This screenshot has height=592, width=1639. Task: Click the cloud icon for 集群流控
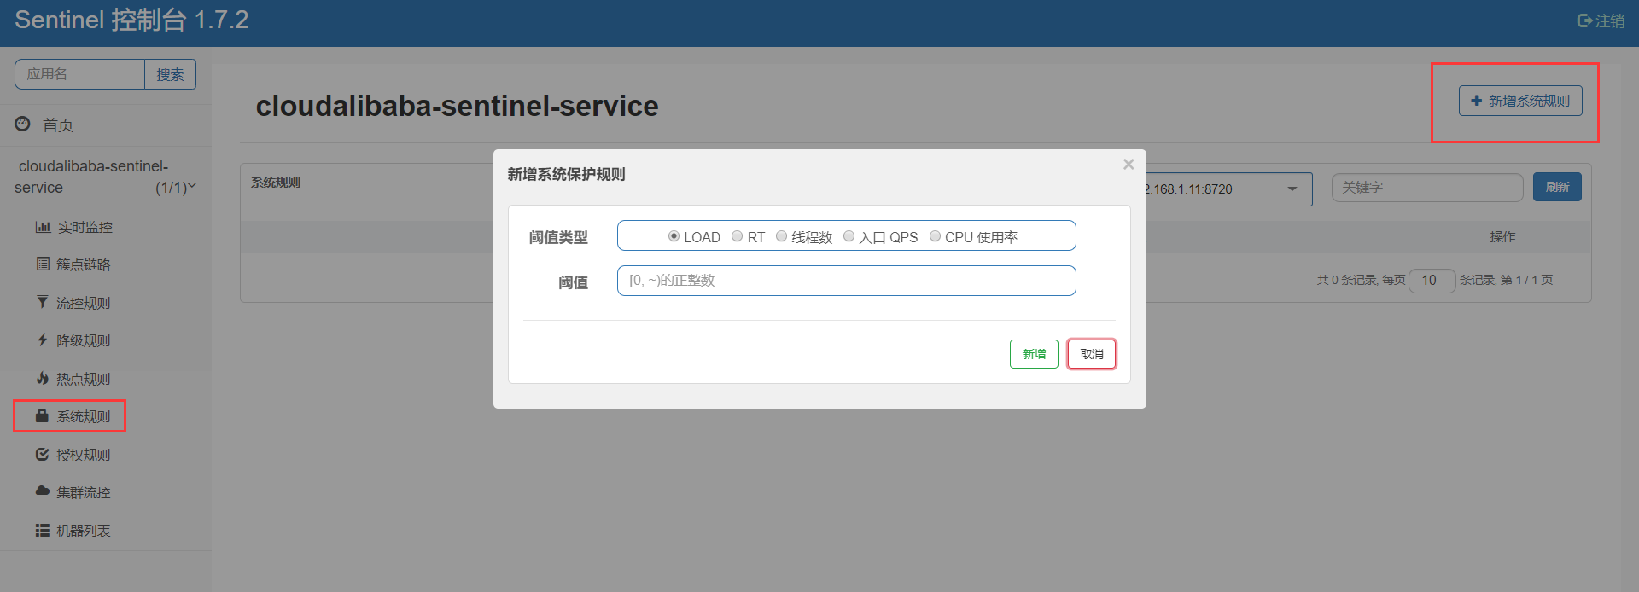click(x=43, y=491)
